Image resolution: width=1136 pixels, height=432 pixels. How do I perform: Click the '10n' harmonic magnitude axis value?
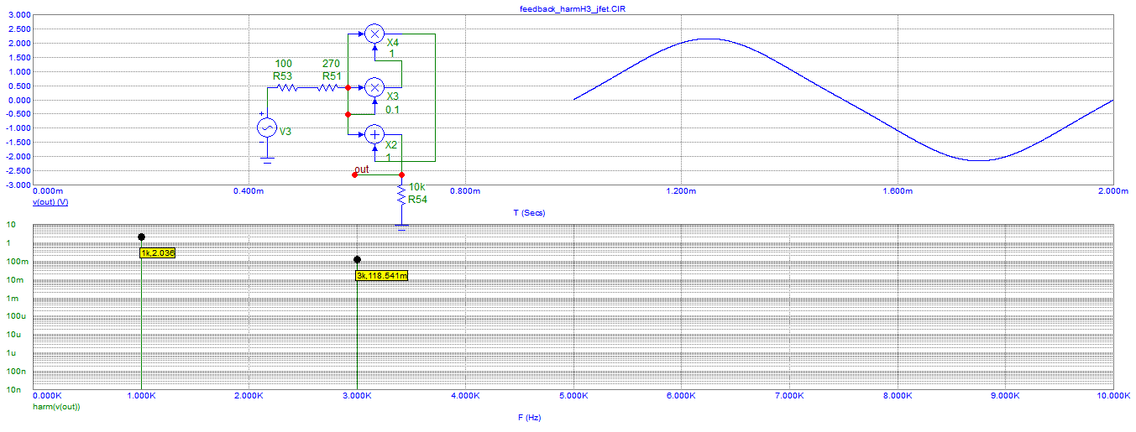pos(13,389)
